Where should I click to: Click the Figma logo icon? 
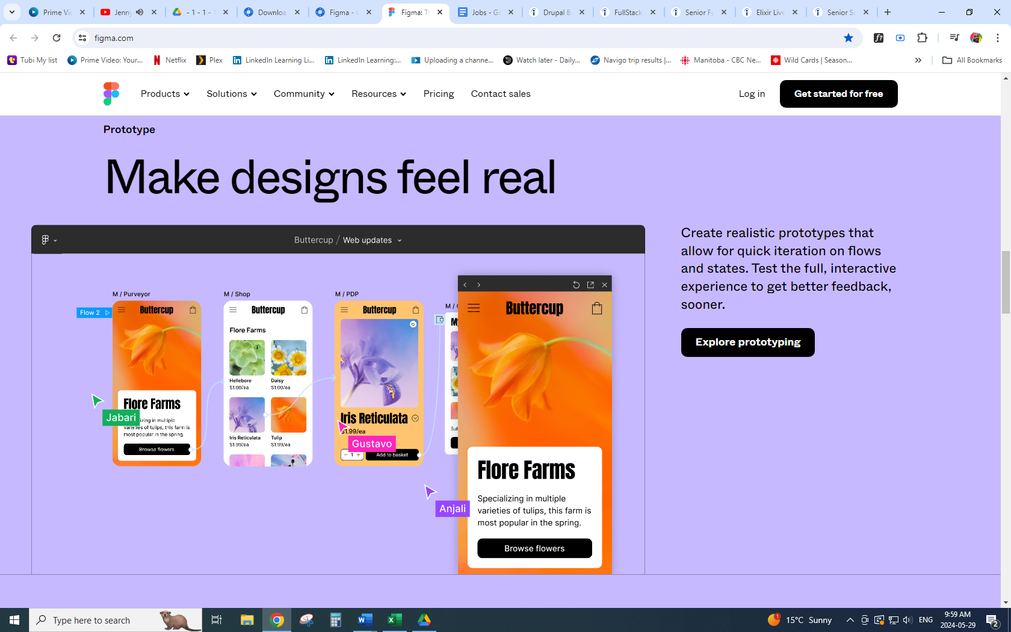click(x=111, y=94)
